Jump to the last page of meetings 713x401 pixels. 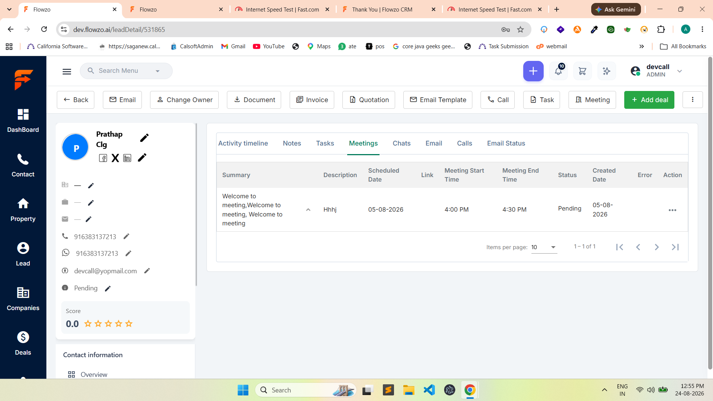pos(675,247)
